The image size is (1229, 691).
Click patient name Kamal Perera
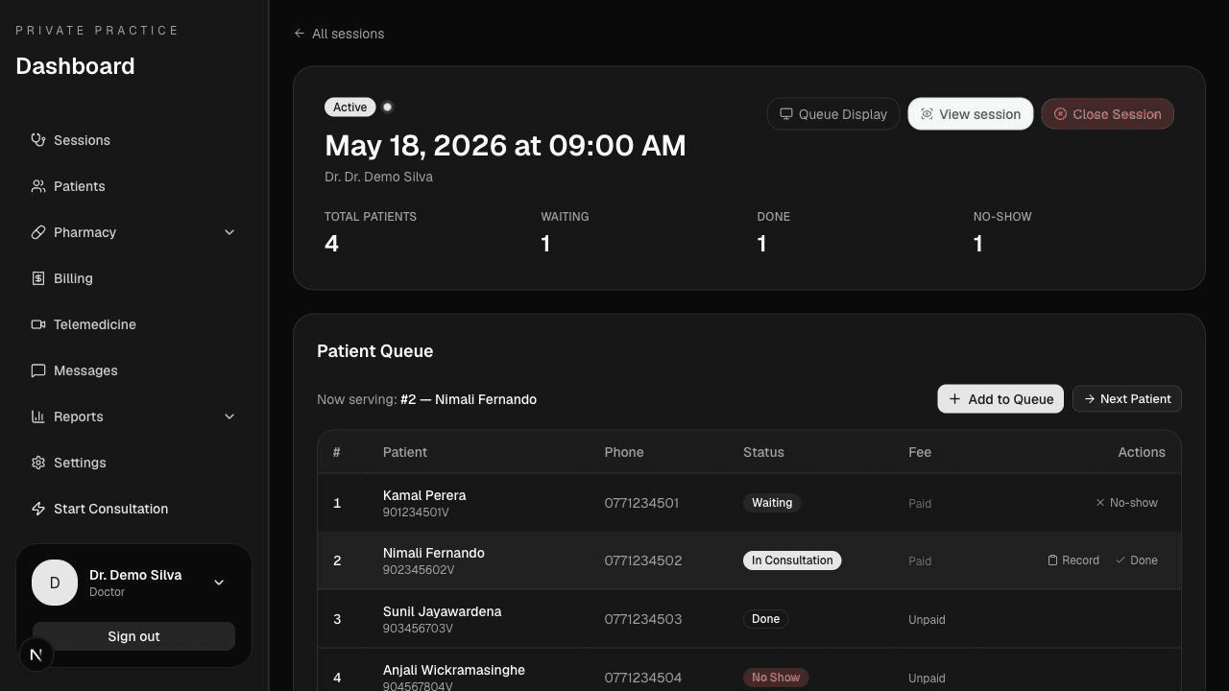point(424,495)
